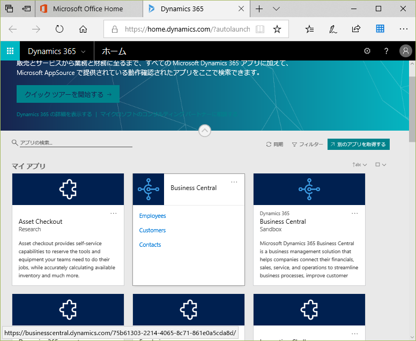
Task: Open the Employees link in Business Central
Action: [x=153, y=216]
